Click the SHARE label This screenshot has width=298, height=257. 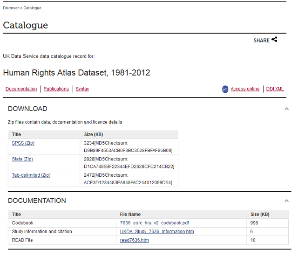point(262,41)
